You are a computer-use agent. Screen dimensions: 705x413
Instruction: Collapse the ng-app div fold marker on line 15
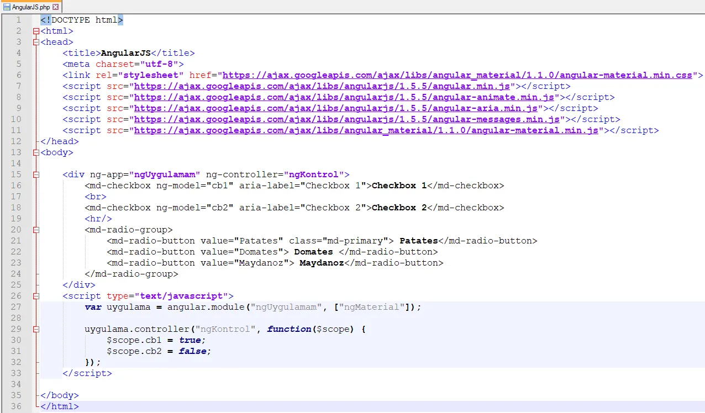click(x=36, y=174)
